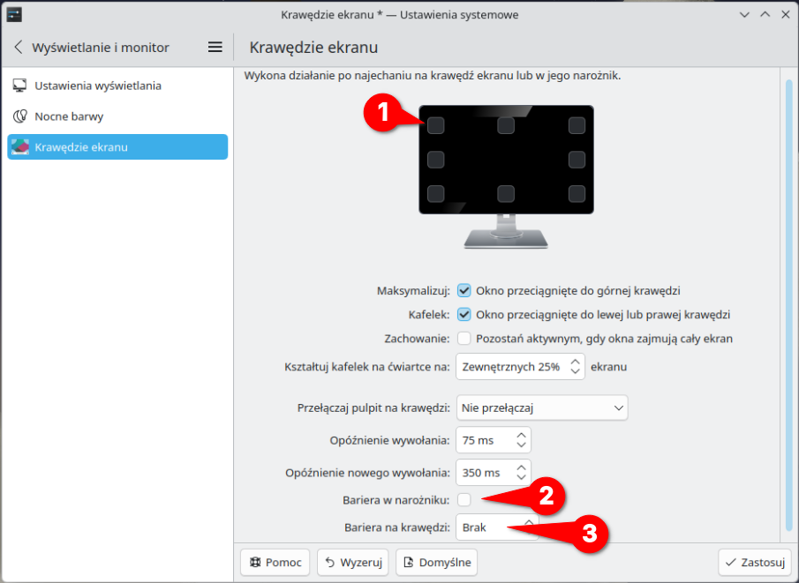Enable the Zachowanie checkbox
Image resolution: width=799 pixels, height=583 pixels.
[464, 338]
